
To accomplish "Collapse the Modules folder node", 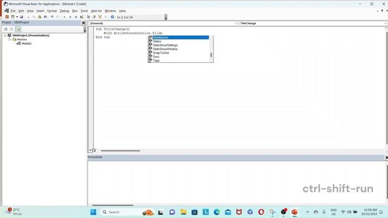I will 10,39.
